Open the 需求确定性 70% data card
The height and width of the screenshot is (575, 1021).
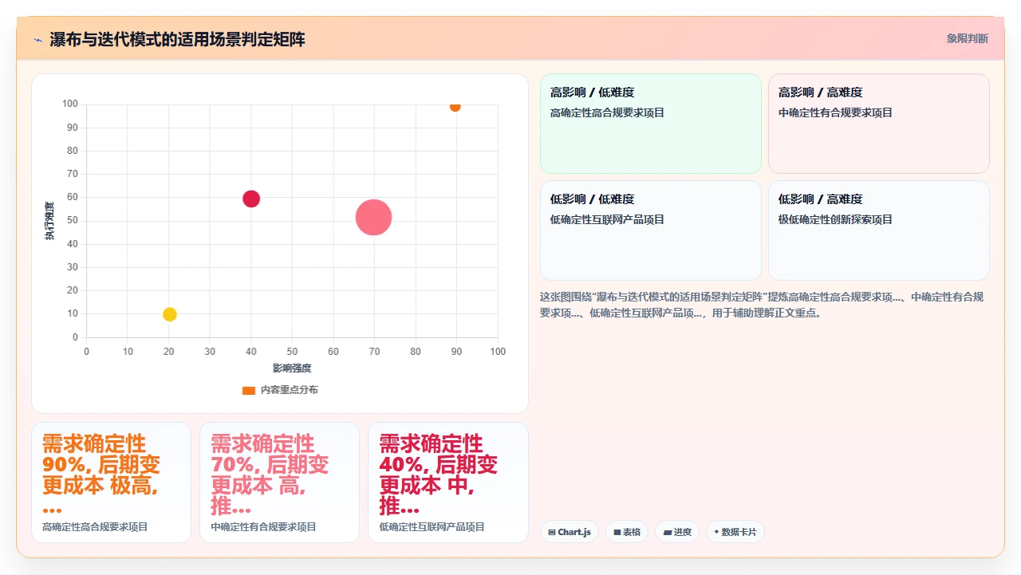point(279,482)
